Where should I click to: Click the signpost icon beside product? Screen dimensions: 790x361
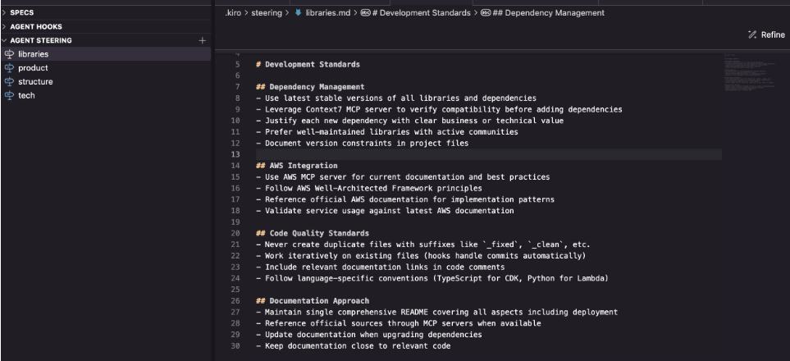[9, 67]
